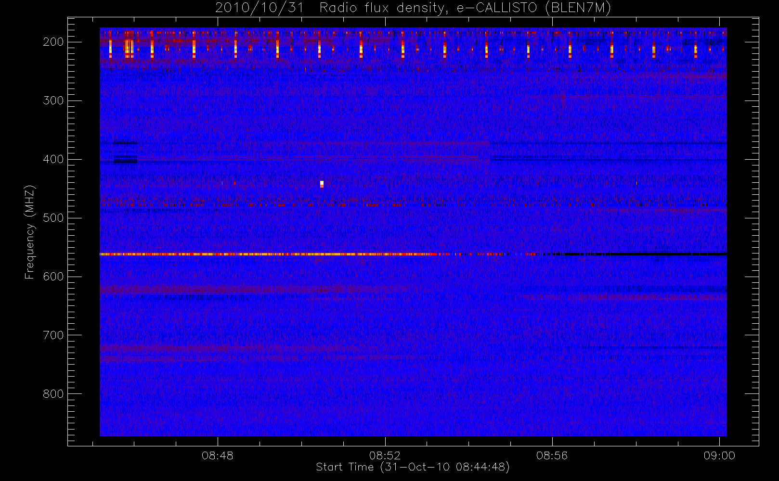This screenshot has height=481, width=779.
Task: Click the "Frequency (MHZ)" y-axis label
Action: (x=30, y=232)
